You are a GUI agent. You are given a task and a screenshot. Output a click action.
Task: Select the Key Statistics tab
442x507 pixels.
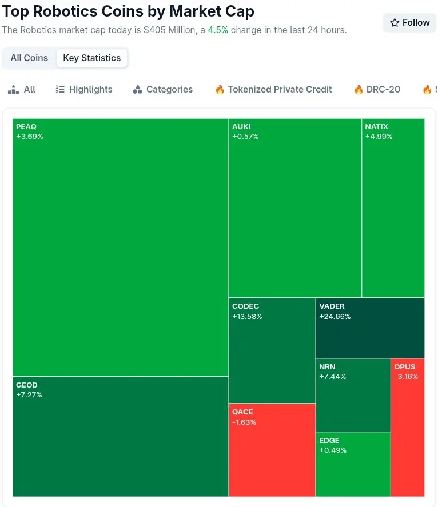tap(91, 58)
